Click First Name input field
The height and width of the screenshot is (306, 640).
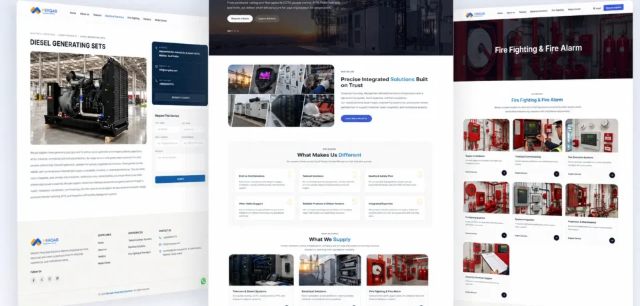point(167,129)
